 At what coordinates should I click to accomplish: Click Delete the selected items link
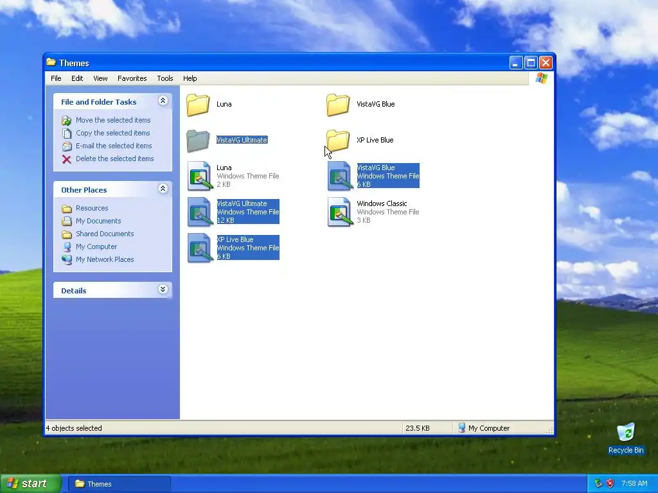coord(115,159)
